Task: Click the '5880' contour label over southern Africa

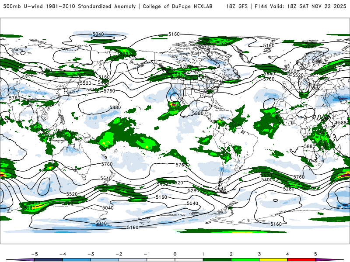Action: (310, 146)
